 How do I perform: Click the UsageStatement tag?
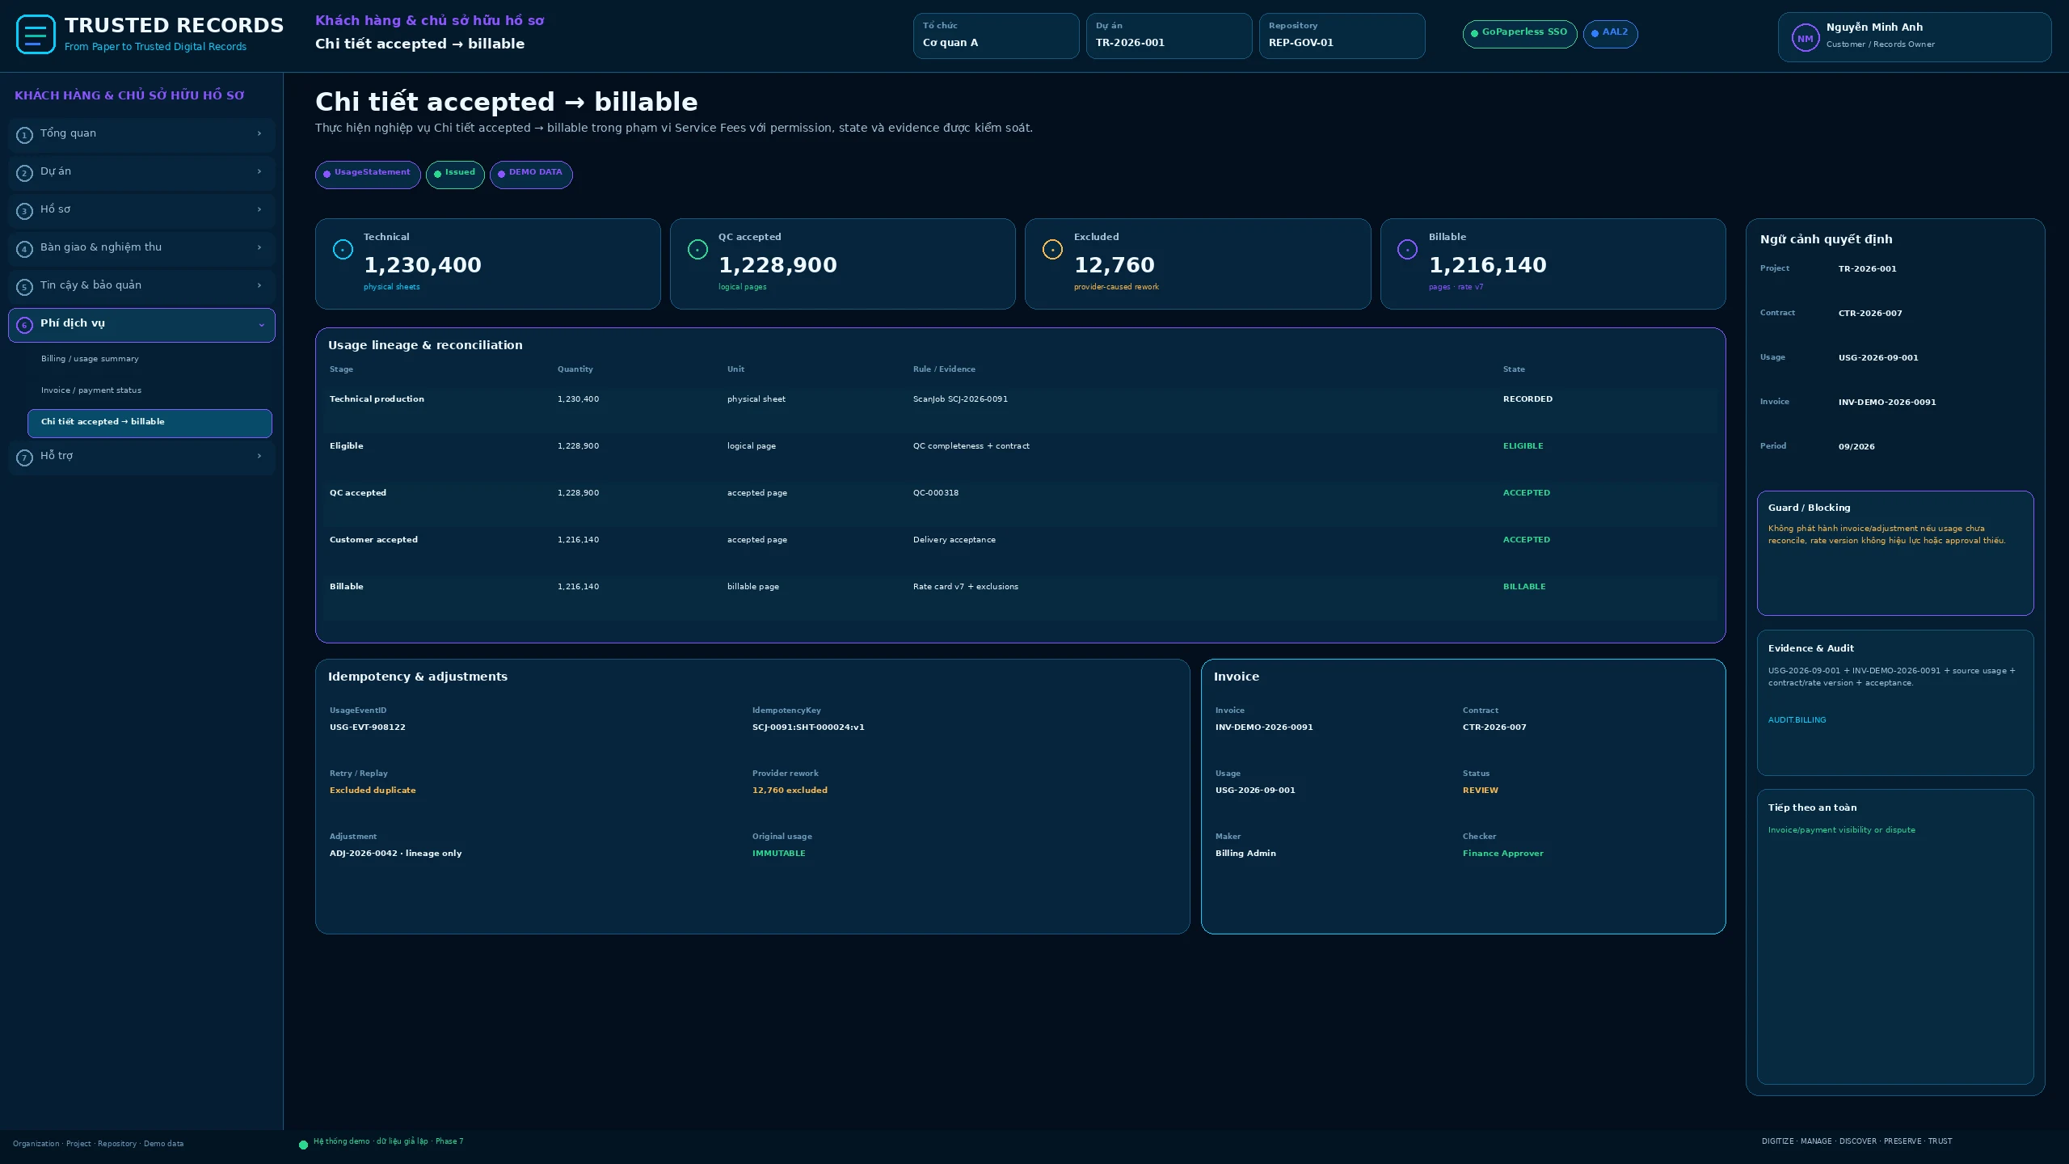point(368,174)
